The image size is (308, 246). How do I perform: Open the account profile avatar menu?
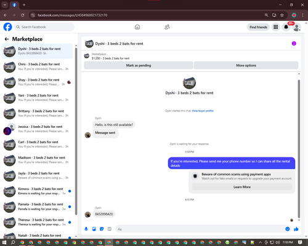(x=297, y=27)
